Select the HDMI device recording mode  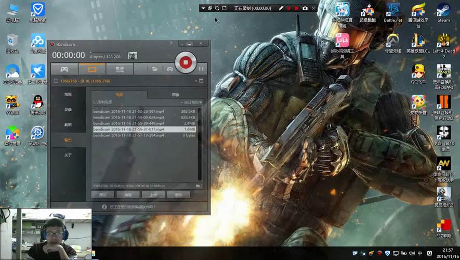120,69
